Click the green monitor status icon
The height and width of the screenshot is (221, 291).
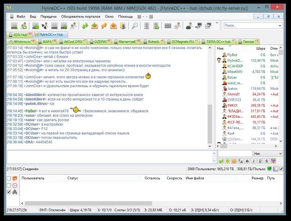pyautogui.click(x=269, y=169)
